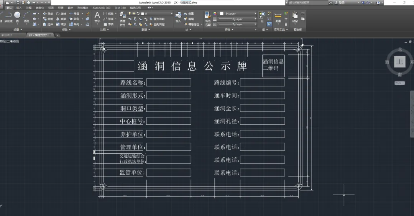Expand the Modify (修改) panel
This screenshot has width=414, height=216.
(x=66, y=29)
